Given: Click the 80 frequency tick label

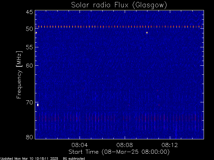Looking at the screenshot, I should pos(29,137).
